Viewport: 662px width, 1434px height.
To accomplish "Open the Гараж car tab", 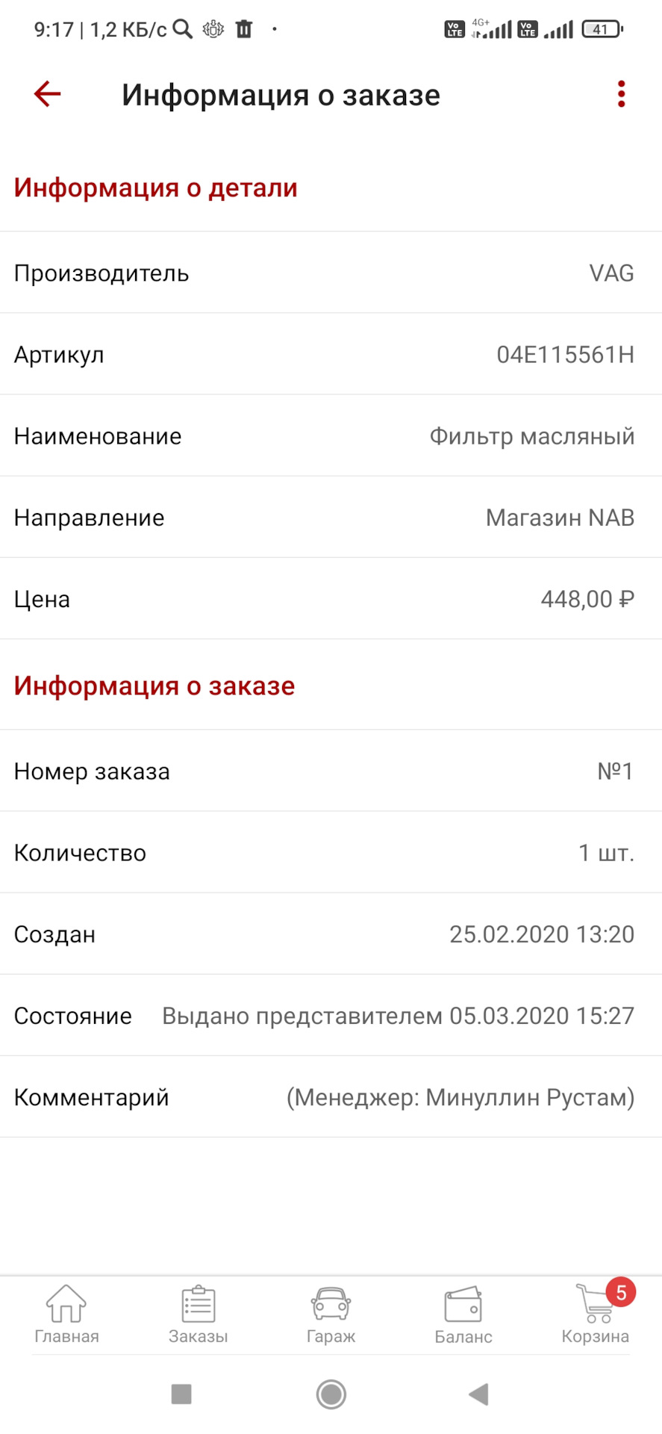I will 331,1315.
